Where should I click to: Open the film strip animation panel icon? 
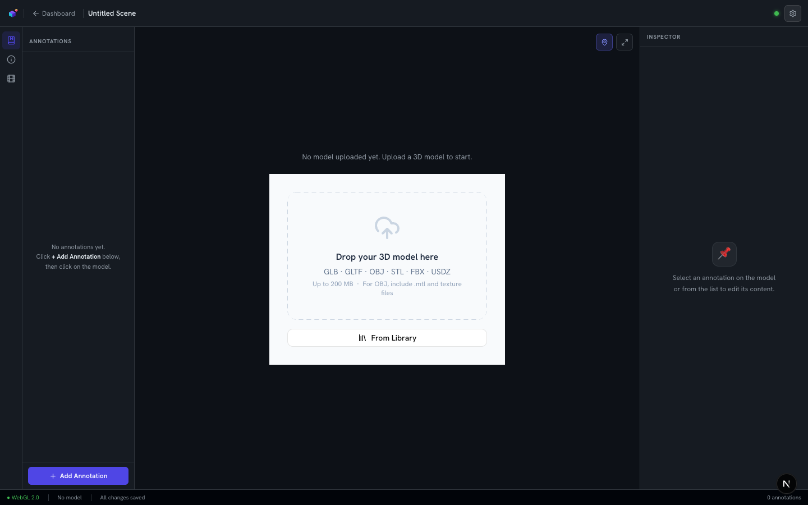click(11, 79)
